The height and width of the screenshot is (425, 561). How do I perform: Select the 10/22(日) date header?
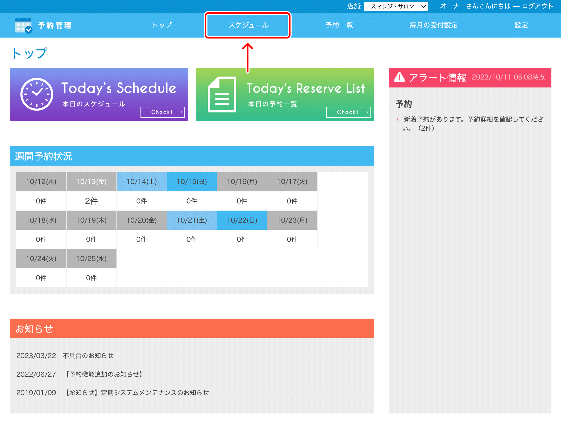[242, 220]
